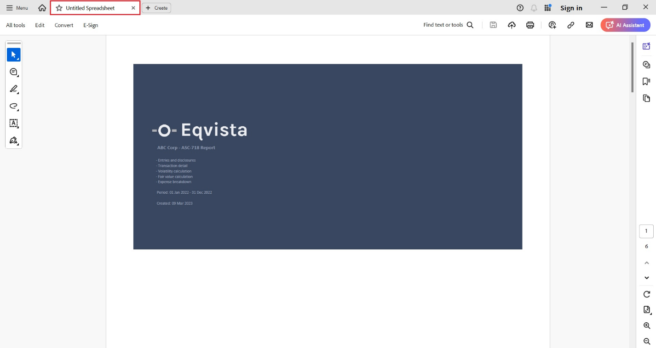Viewport: 656px width, 348px height.
Task: Click the copy link icon
Action: coord(571,25)
